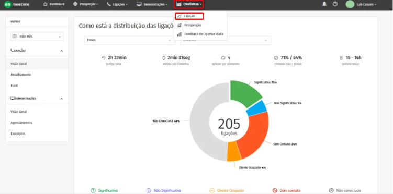Click the média em conversa stopwatch icon

(x=164, y=58)
